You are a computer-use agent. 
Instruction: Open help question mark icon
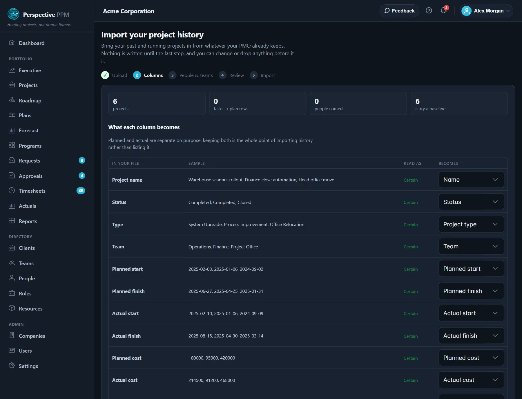[x=429, y=11]
